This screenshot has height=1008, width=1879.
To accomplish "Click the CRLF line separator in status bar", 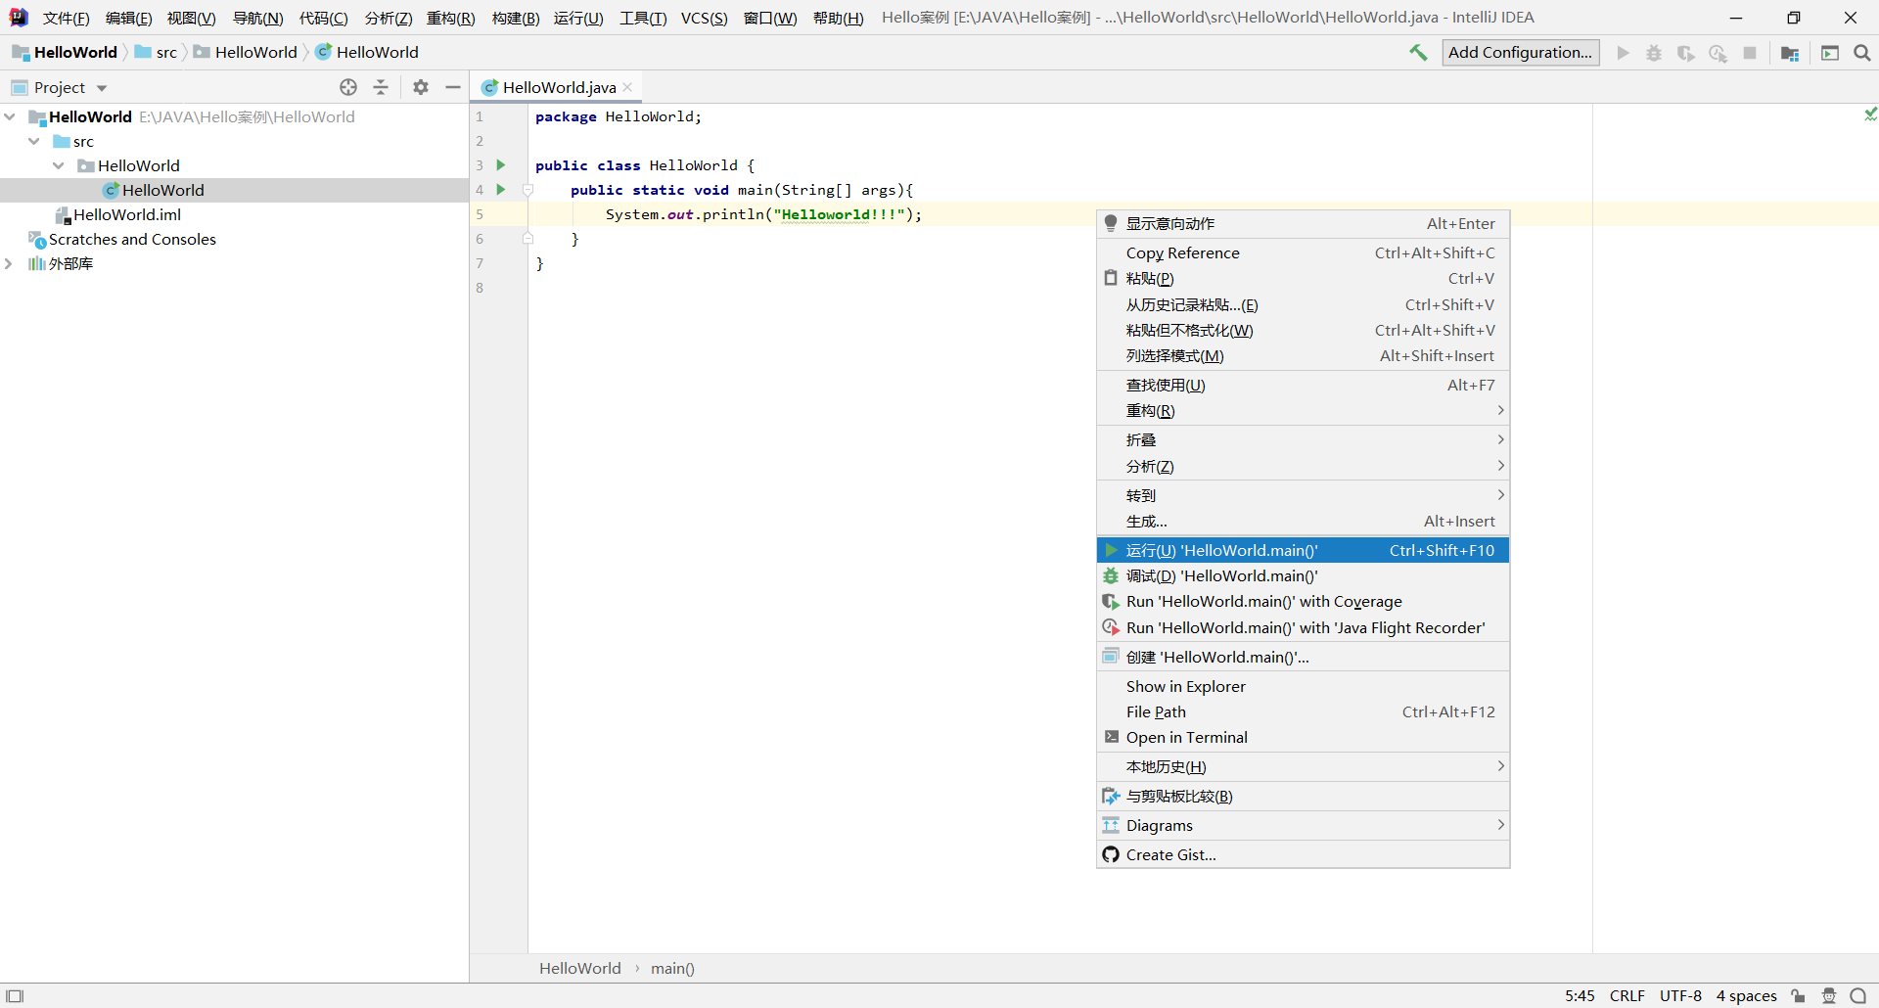I will point(1627,995).
